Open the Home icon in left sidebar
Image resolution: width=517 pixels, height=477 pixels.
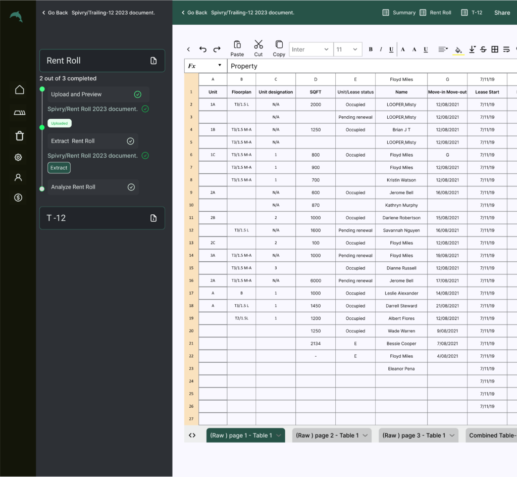(20, 90)
